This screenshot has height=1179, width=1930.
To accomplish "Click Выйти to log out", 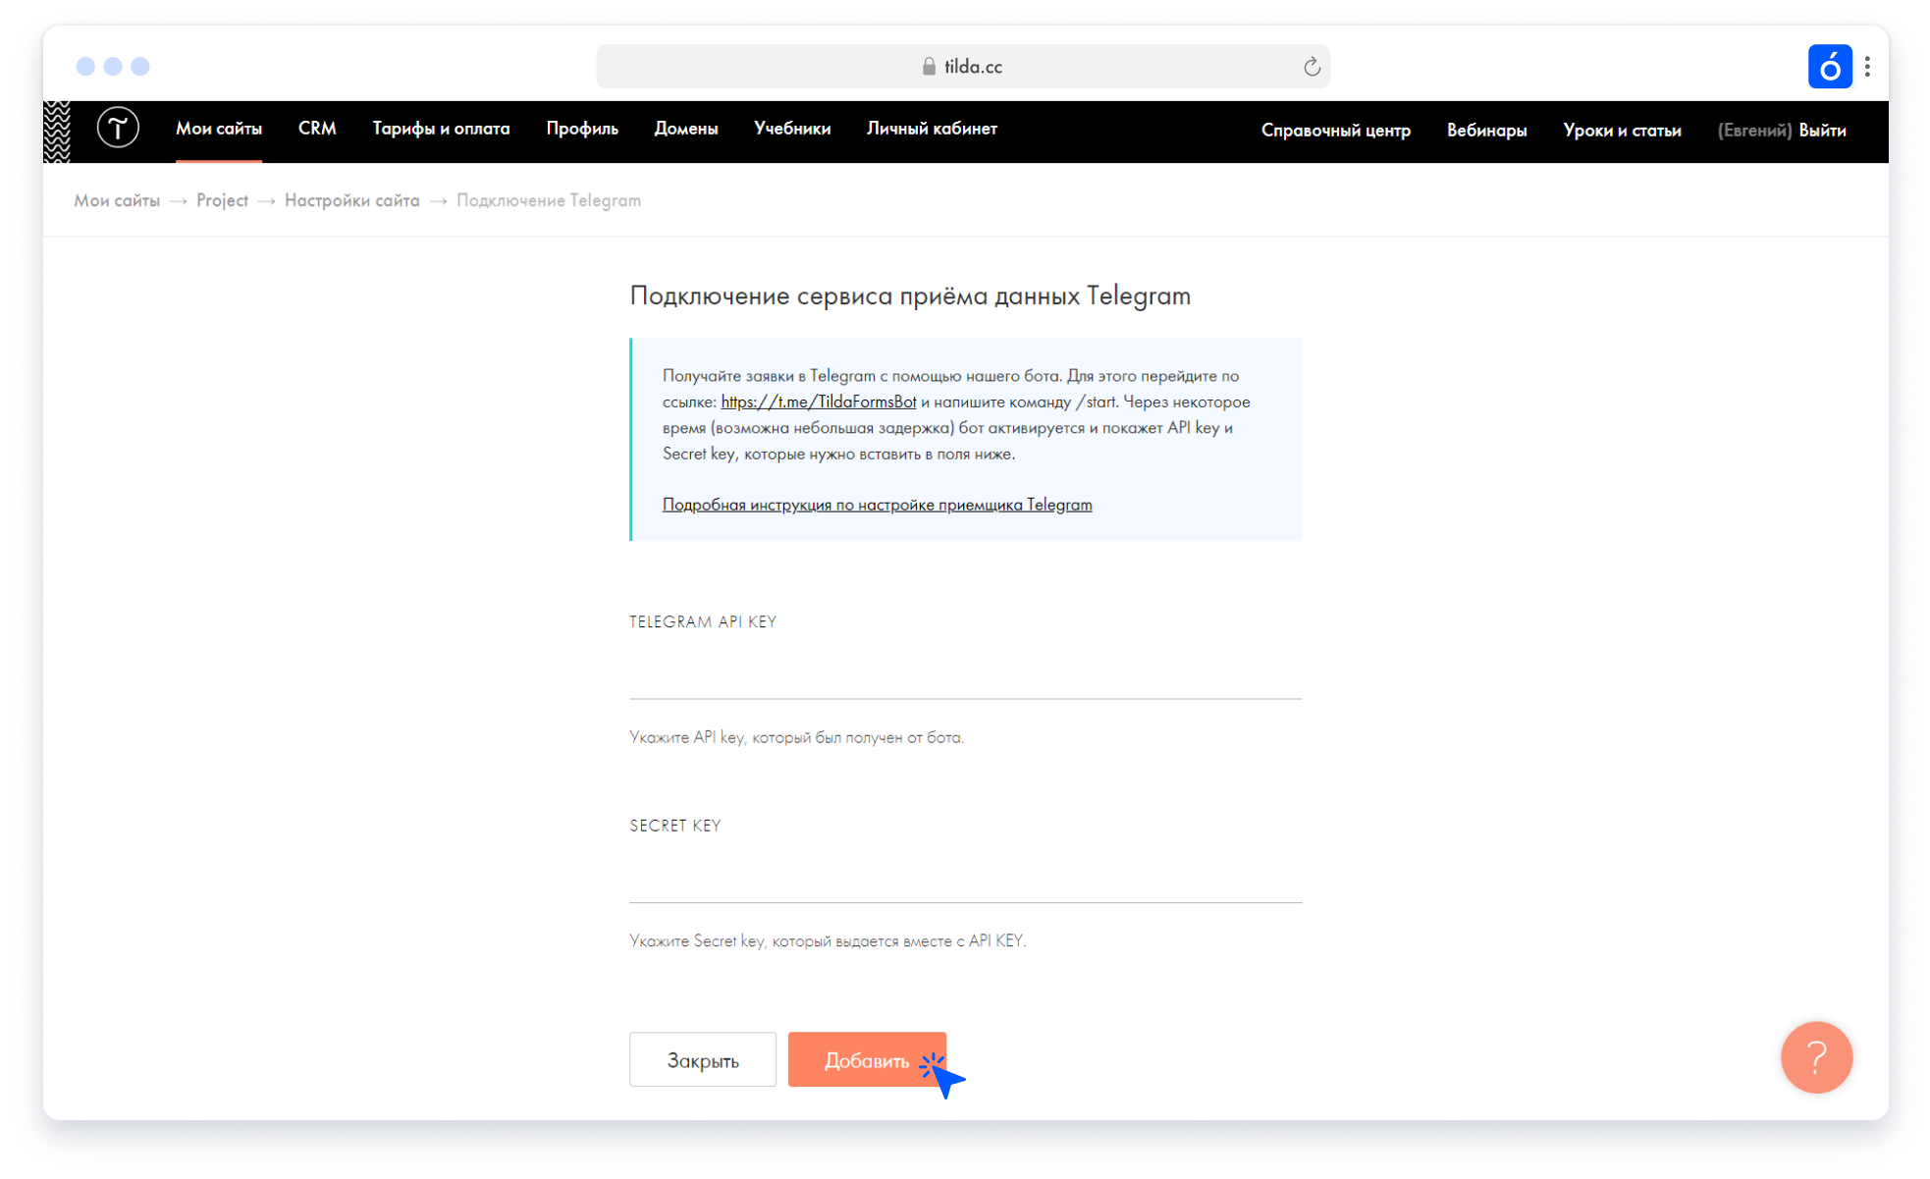I will pyautogui.click(x=1822, y=131).
